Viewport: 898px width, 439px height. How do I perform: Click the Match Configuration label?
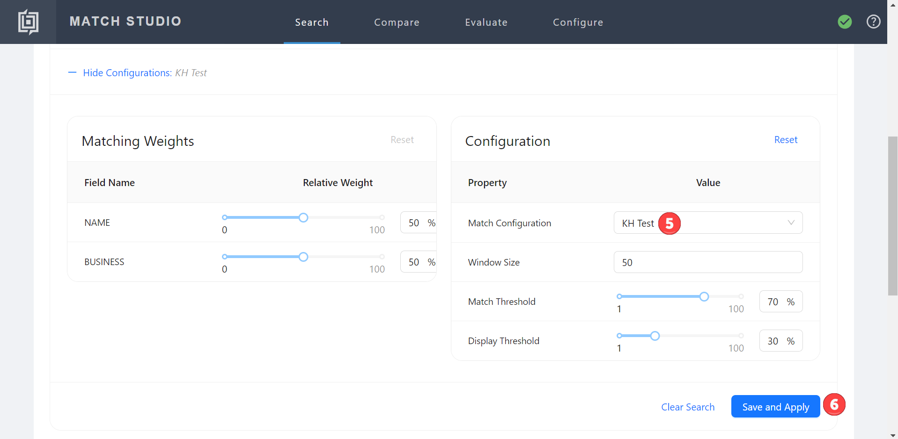tap(509, 223)
